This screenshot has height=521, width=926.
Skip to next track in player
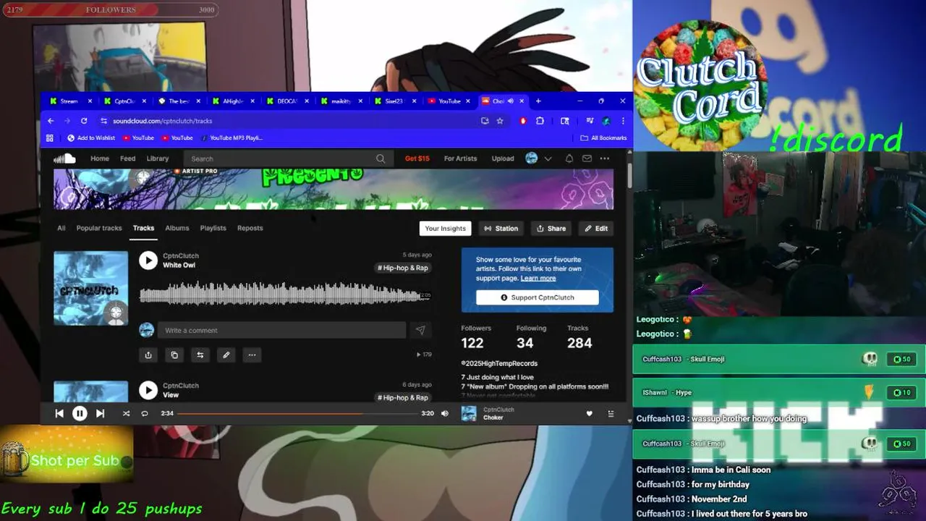coord(100,413)
